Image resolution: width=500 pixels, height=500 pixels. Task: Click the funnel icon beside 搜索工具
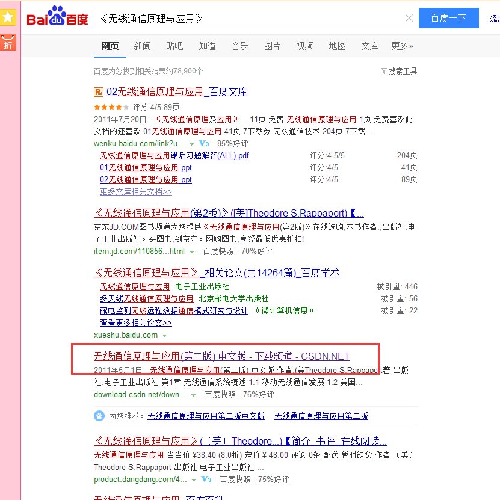(x=384, y=70)
